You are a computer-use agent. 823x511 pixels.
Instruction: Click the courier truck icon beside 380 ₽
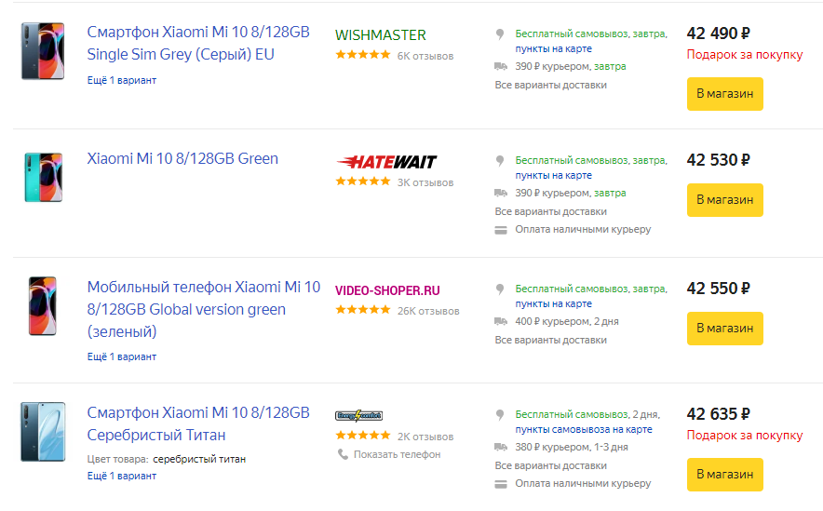pyautogui.click(x=501, y=447)
